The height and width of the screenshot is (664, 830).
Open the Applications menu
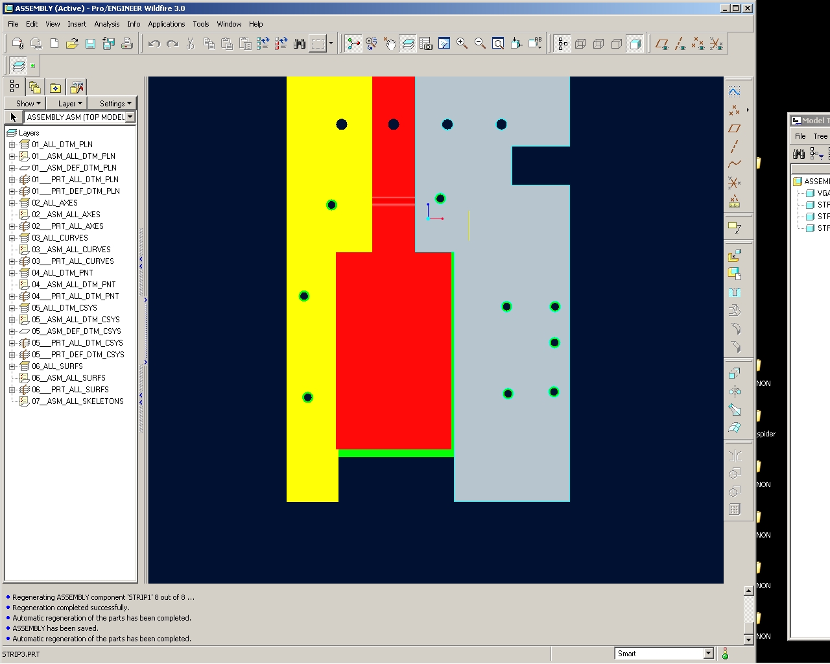[166, 24]
